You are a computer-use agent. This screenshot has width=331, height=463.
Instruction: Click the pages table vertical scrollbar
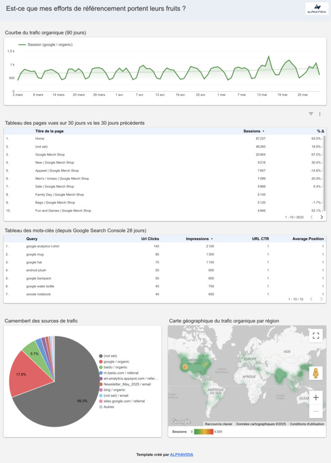click(325, 173)
